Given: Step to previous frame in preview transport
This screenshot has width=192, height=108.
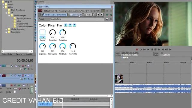Looking at the screenshot, I should click(x=166, y=49).
